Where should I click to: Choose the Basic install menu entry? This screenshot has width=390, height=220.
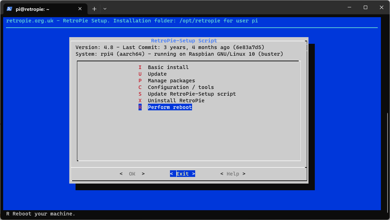pyautogui.click(x=168, y=67)
